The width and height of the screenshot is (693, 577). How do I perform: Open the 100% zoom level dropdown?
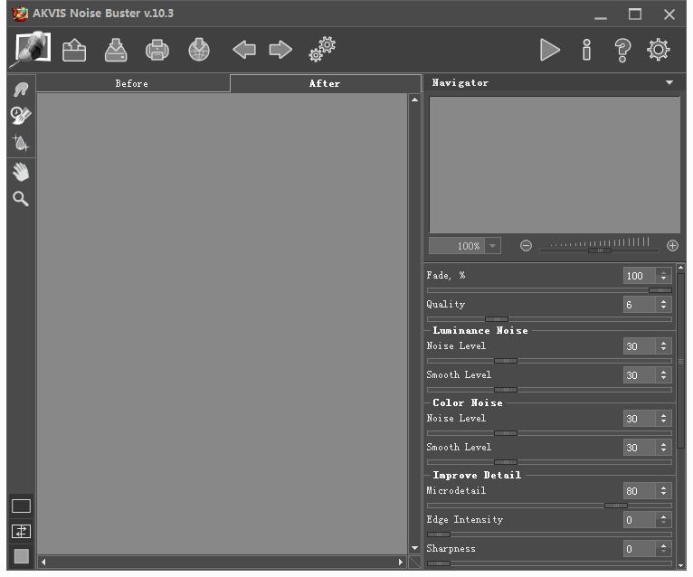(493, 246)
